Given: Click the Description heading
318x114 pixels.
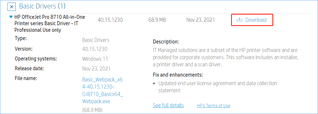Looking at the screenshot, I should point(166,42).
